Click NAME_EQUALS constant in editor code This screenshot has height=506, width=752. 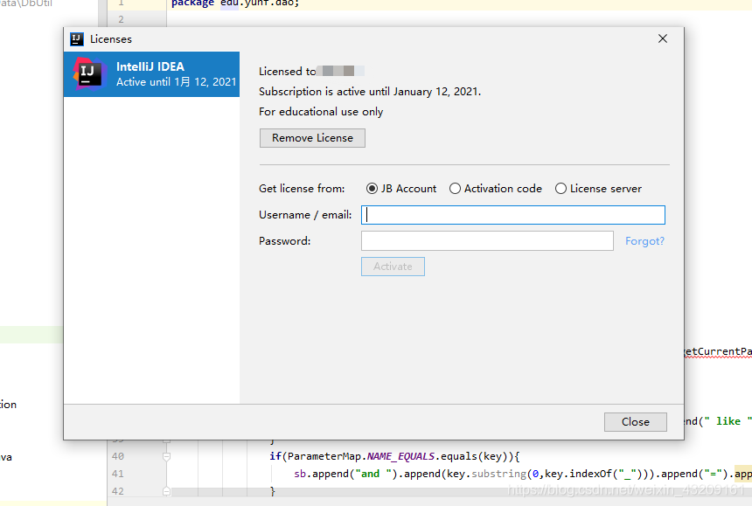401,456
